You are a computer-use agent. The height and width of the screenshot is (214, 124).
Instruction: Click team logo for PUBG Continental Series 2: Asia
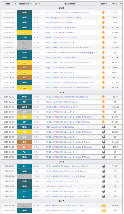point(103,58)
